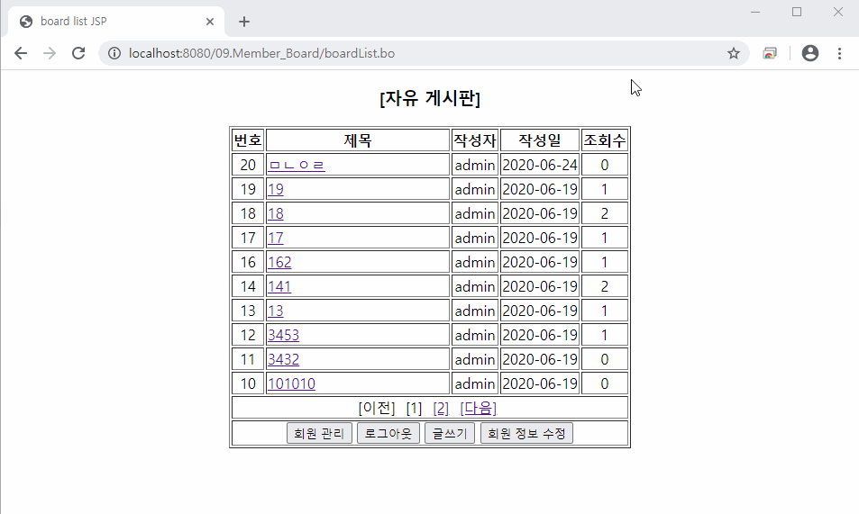The width and height of the screenshot is (859, 514).
Task: Click admin author in row 19
Action: point(475,189)
